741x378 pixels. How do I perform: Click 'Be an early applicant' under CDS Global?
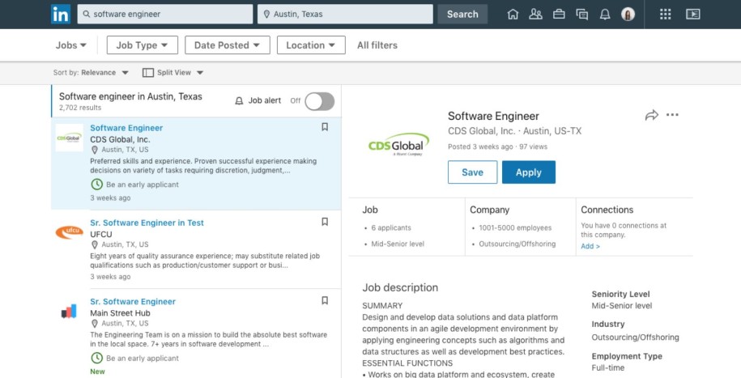click(x=143, y=185)
